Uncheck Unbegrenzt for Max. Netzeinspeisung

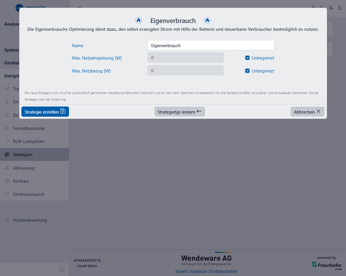[247, 58]
